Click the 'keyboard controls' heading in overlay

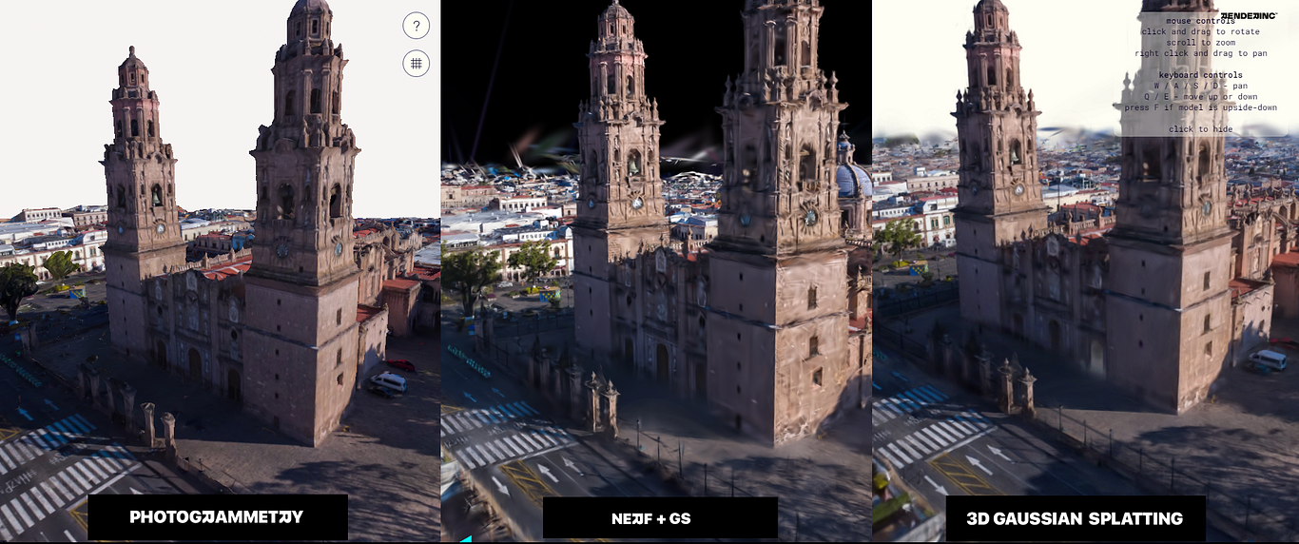pos(1200,75)
